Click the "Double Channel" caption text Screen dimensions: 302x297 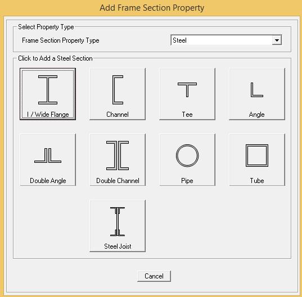[x=118, y=181]
